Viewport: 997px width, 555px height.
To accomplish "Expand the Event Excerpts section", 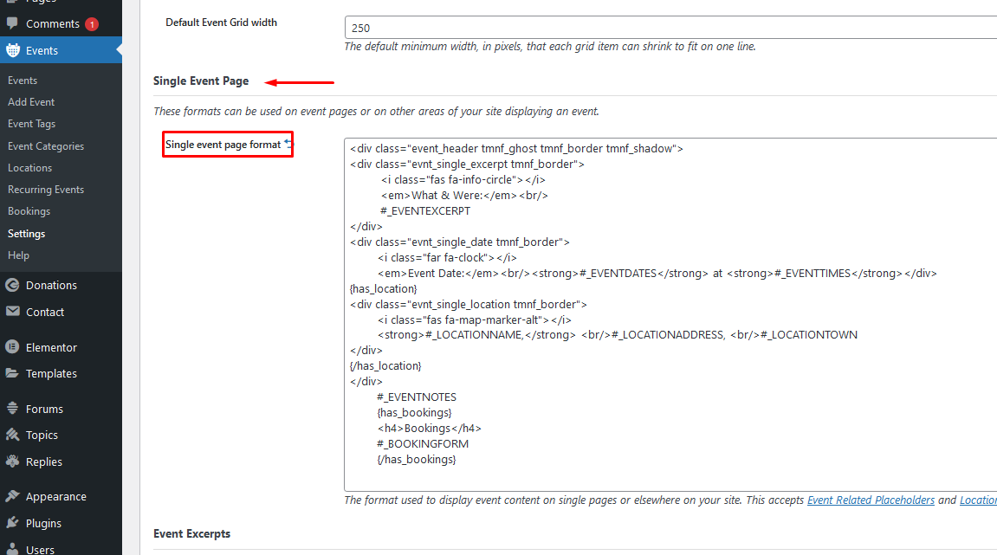I will [191, 534].
